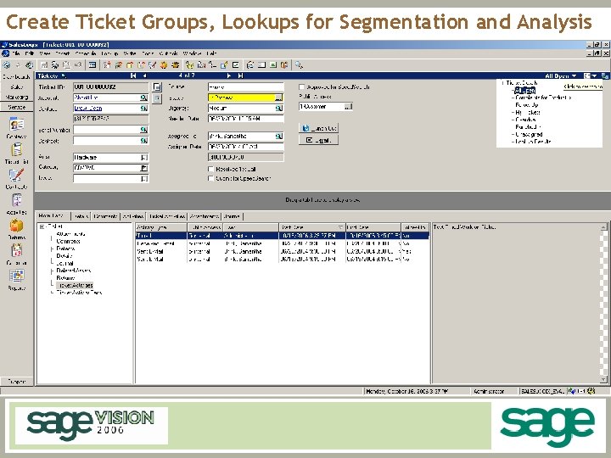This screenshot has height=458, width=611.
Task: Switch to the Attachments tab
Action: [205, 216]
